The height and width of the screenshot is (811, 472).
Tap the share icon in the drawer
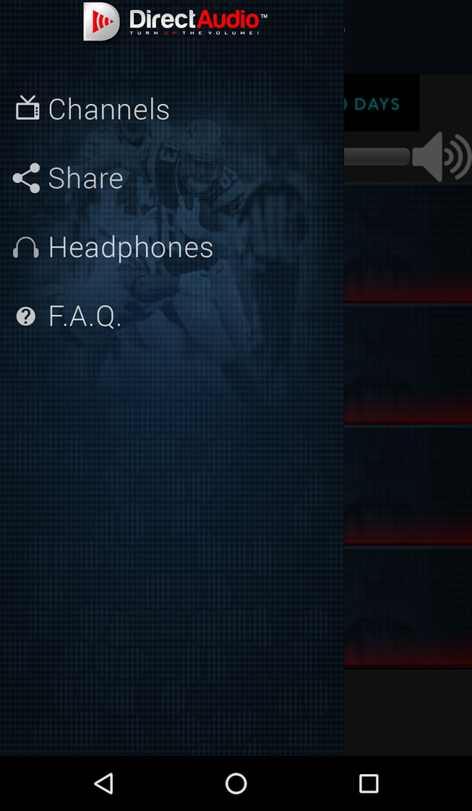26,178
